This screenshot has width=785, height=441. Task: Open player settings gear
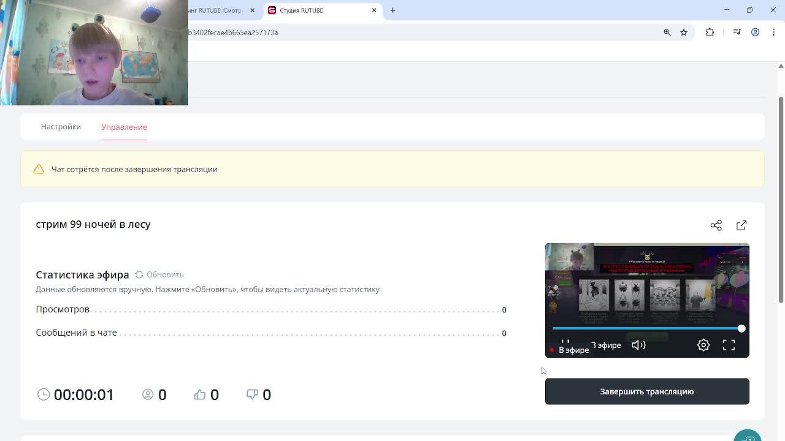click(703, 345)
